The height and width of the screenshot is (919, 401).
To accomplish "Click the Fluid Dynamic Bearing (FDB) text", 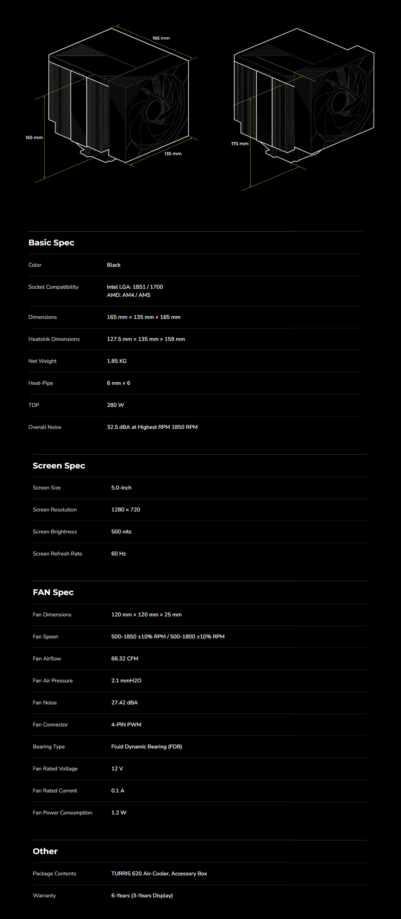I will 147,746.
